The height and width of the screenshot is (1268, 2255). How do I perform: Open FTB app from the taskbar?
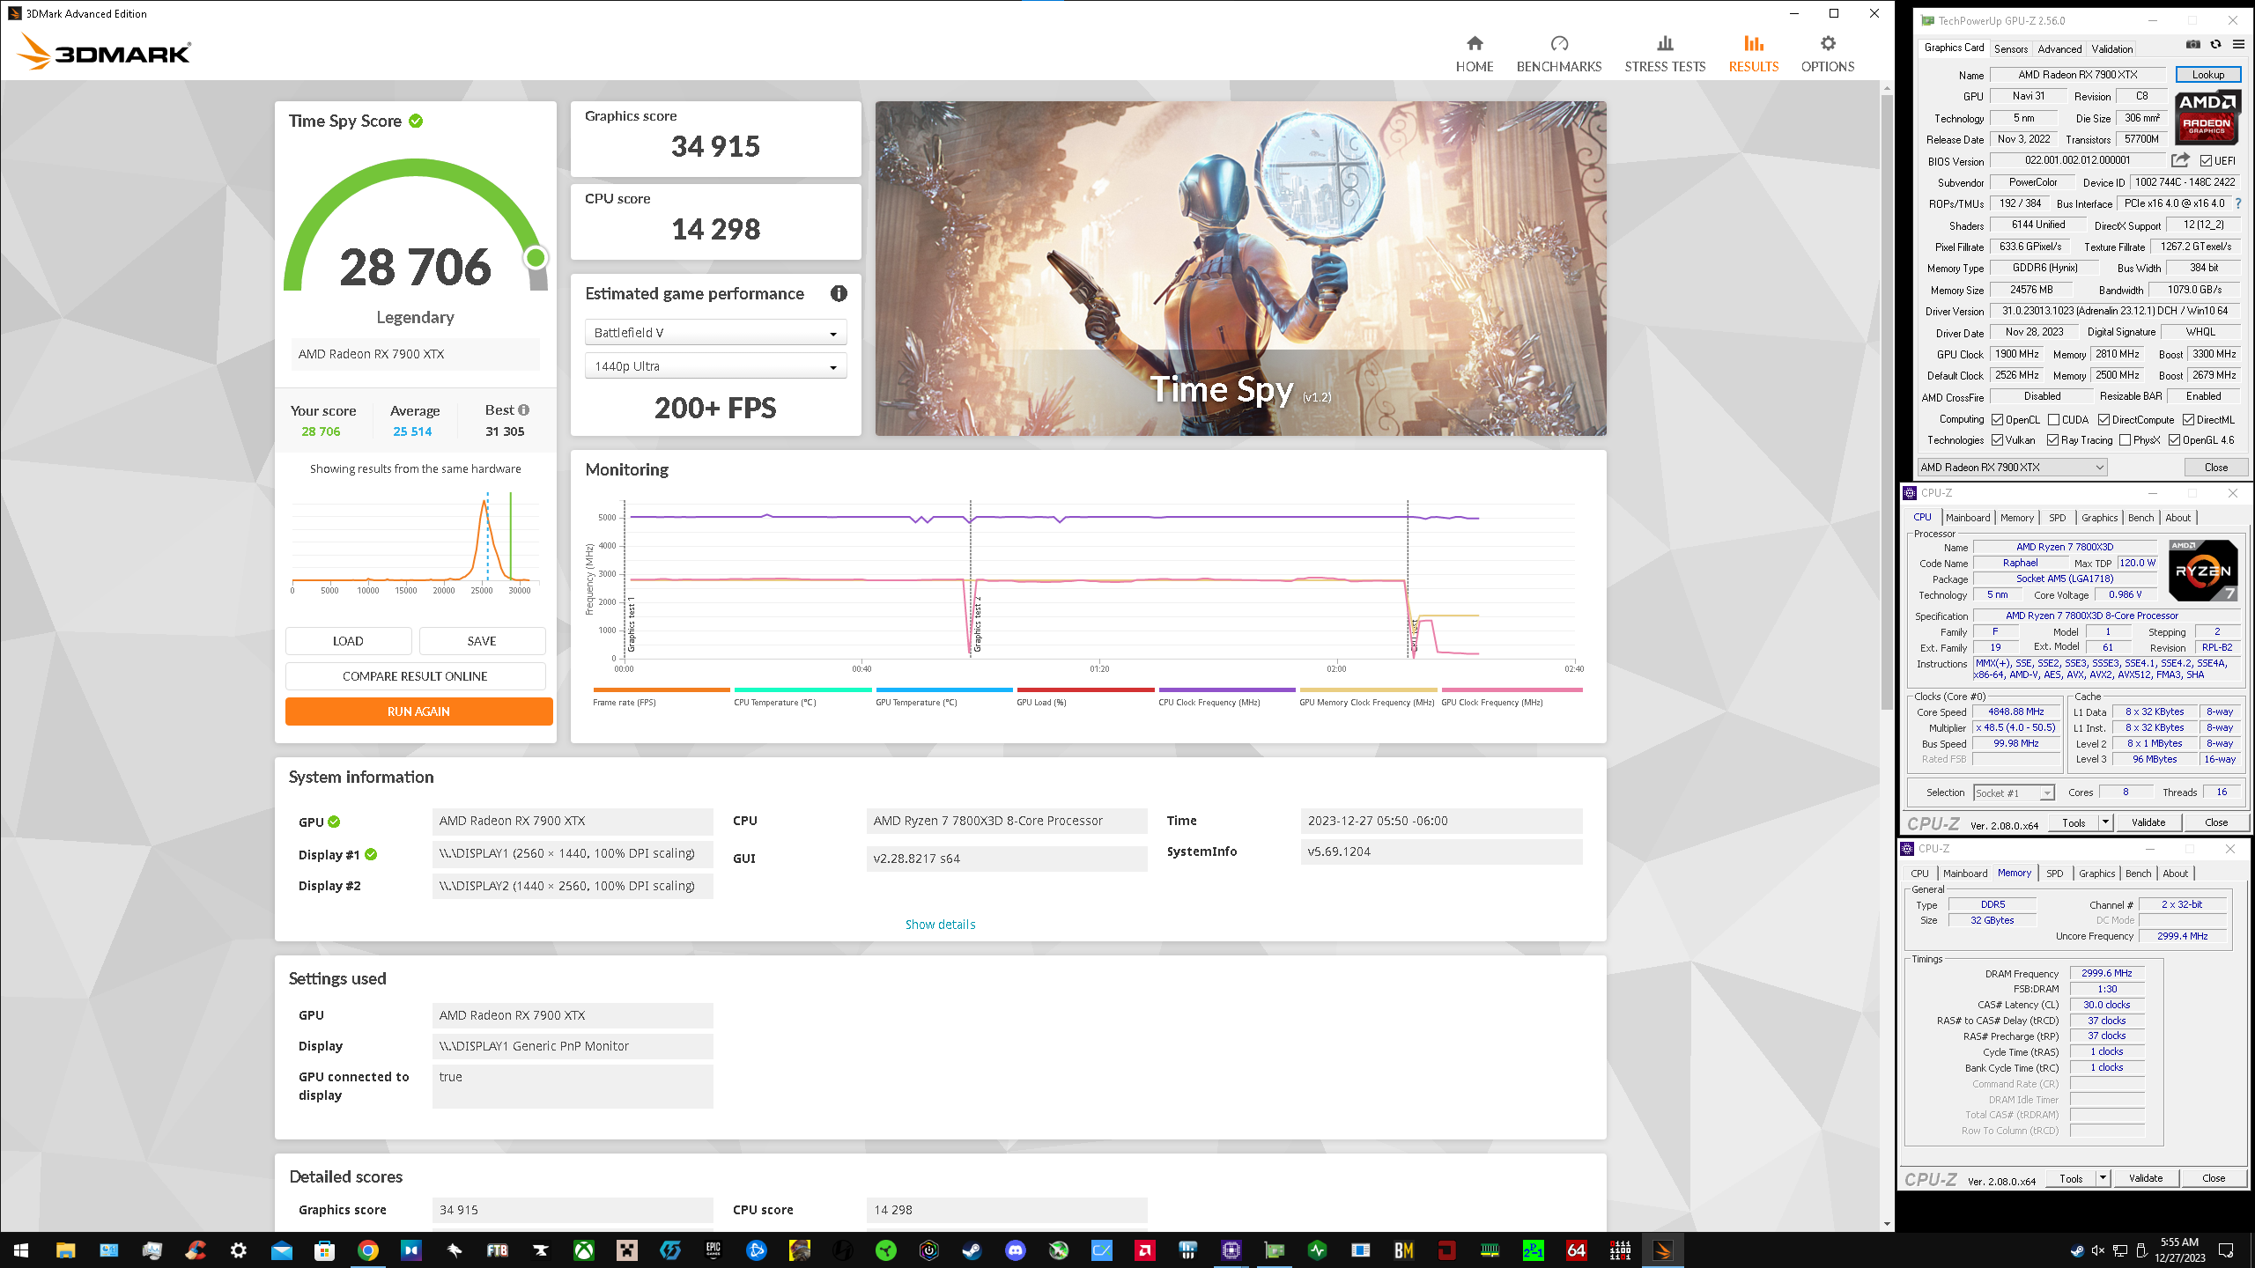[x=498, y=1250]
